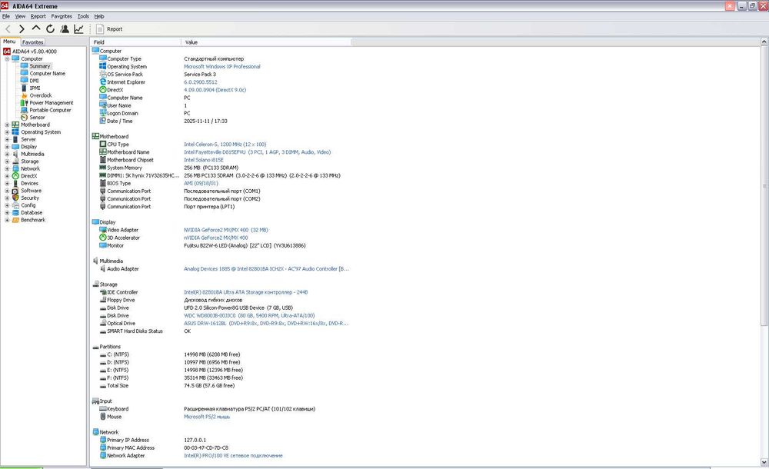Image resolution: width=769 pixels, height=469 pixels.
Task: Select Sensor tree item
Action: [x=37, y=118]
